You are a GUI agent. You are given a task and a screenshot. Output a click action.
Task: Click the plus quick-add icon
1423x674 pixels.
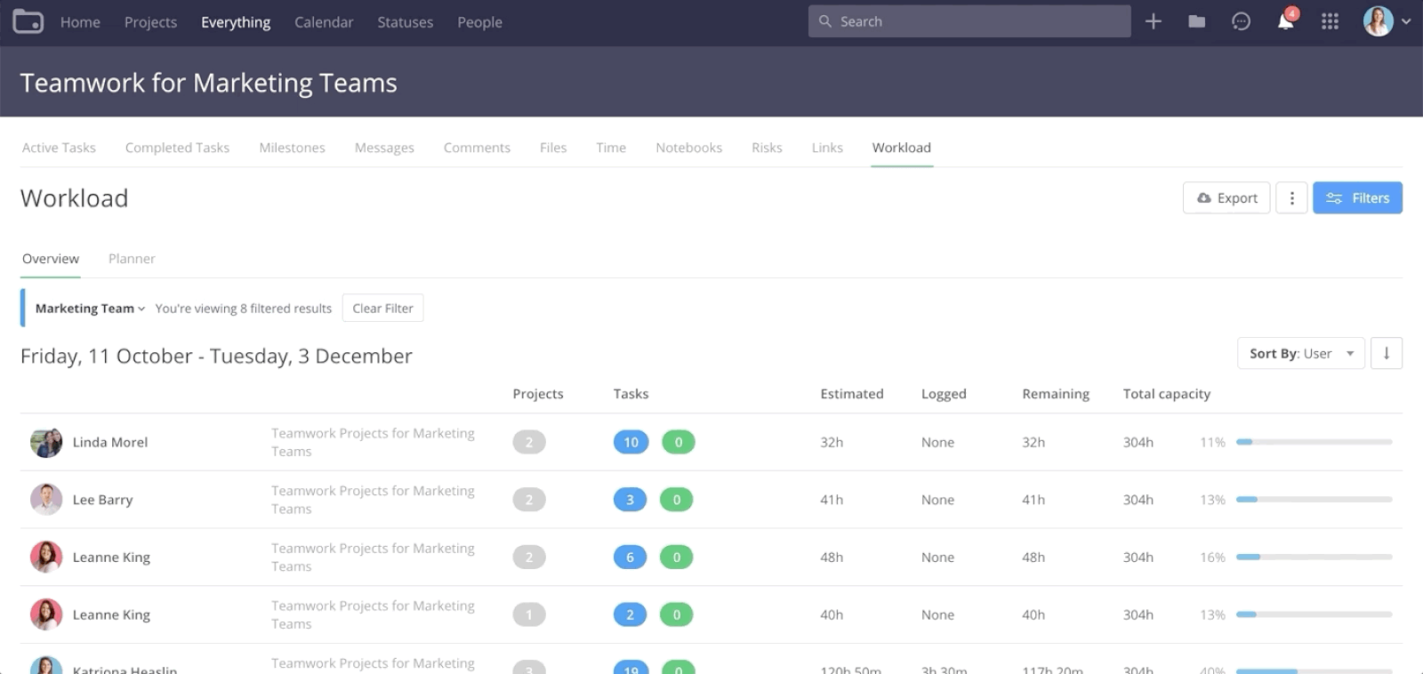point(1154,21)
